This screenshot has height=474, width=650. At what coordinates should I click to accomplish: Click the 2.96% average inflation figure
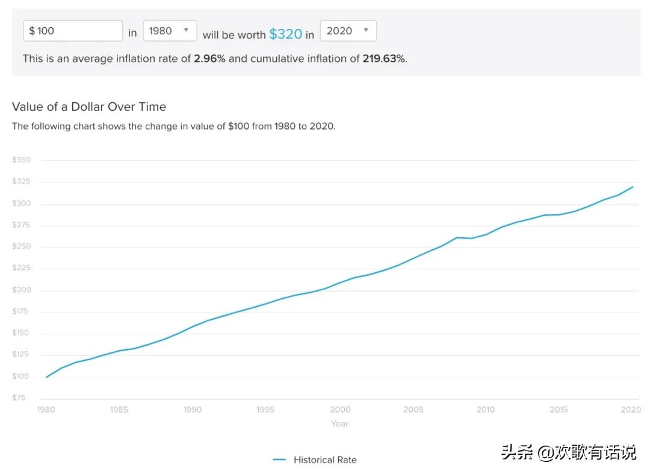pos(209,58)
